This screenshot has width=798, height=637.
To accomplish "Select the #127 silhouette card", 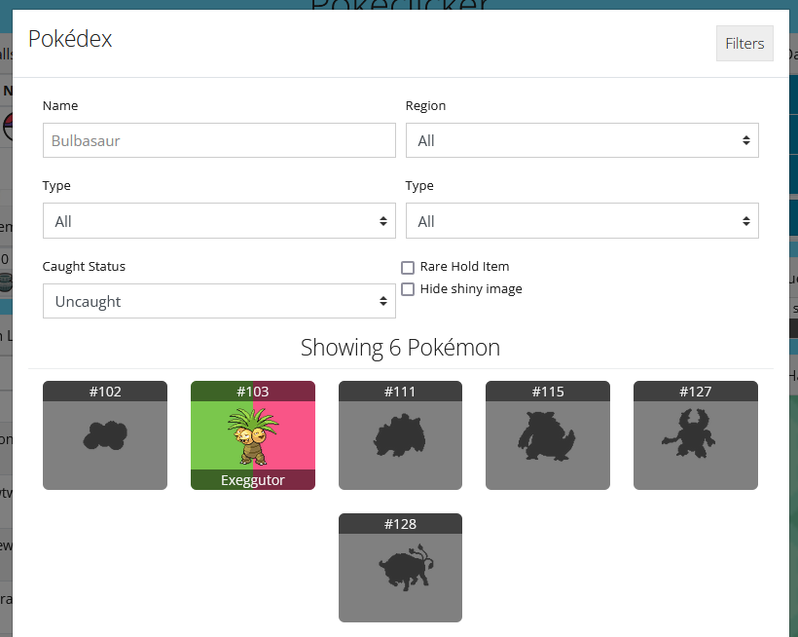I will click(696, 435).
